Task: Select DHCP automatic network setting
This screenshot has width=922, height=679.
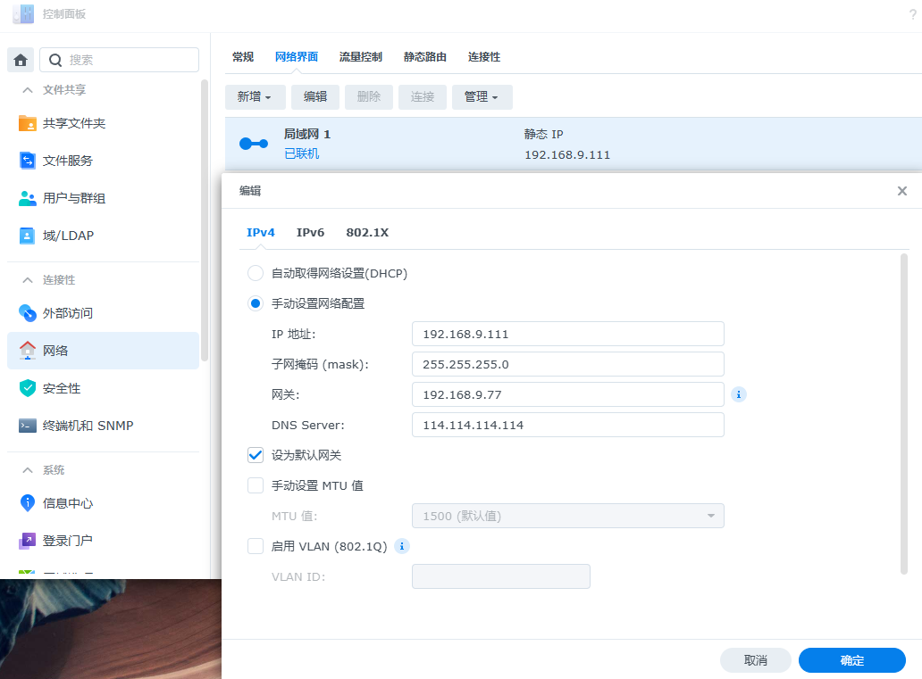Action: 256,273
